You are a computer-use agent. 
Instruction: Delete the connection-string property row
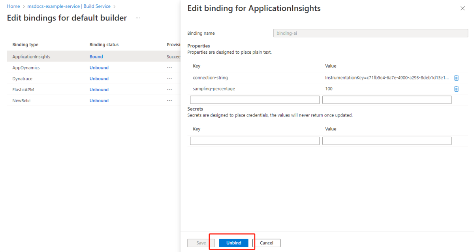456,78
